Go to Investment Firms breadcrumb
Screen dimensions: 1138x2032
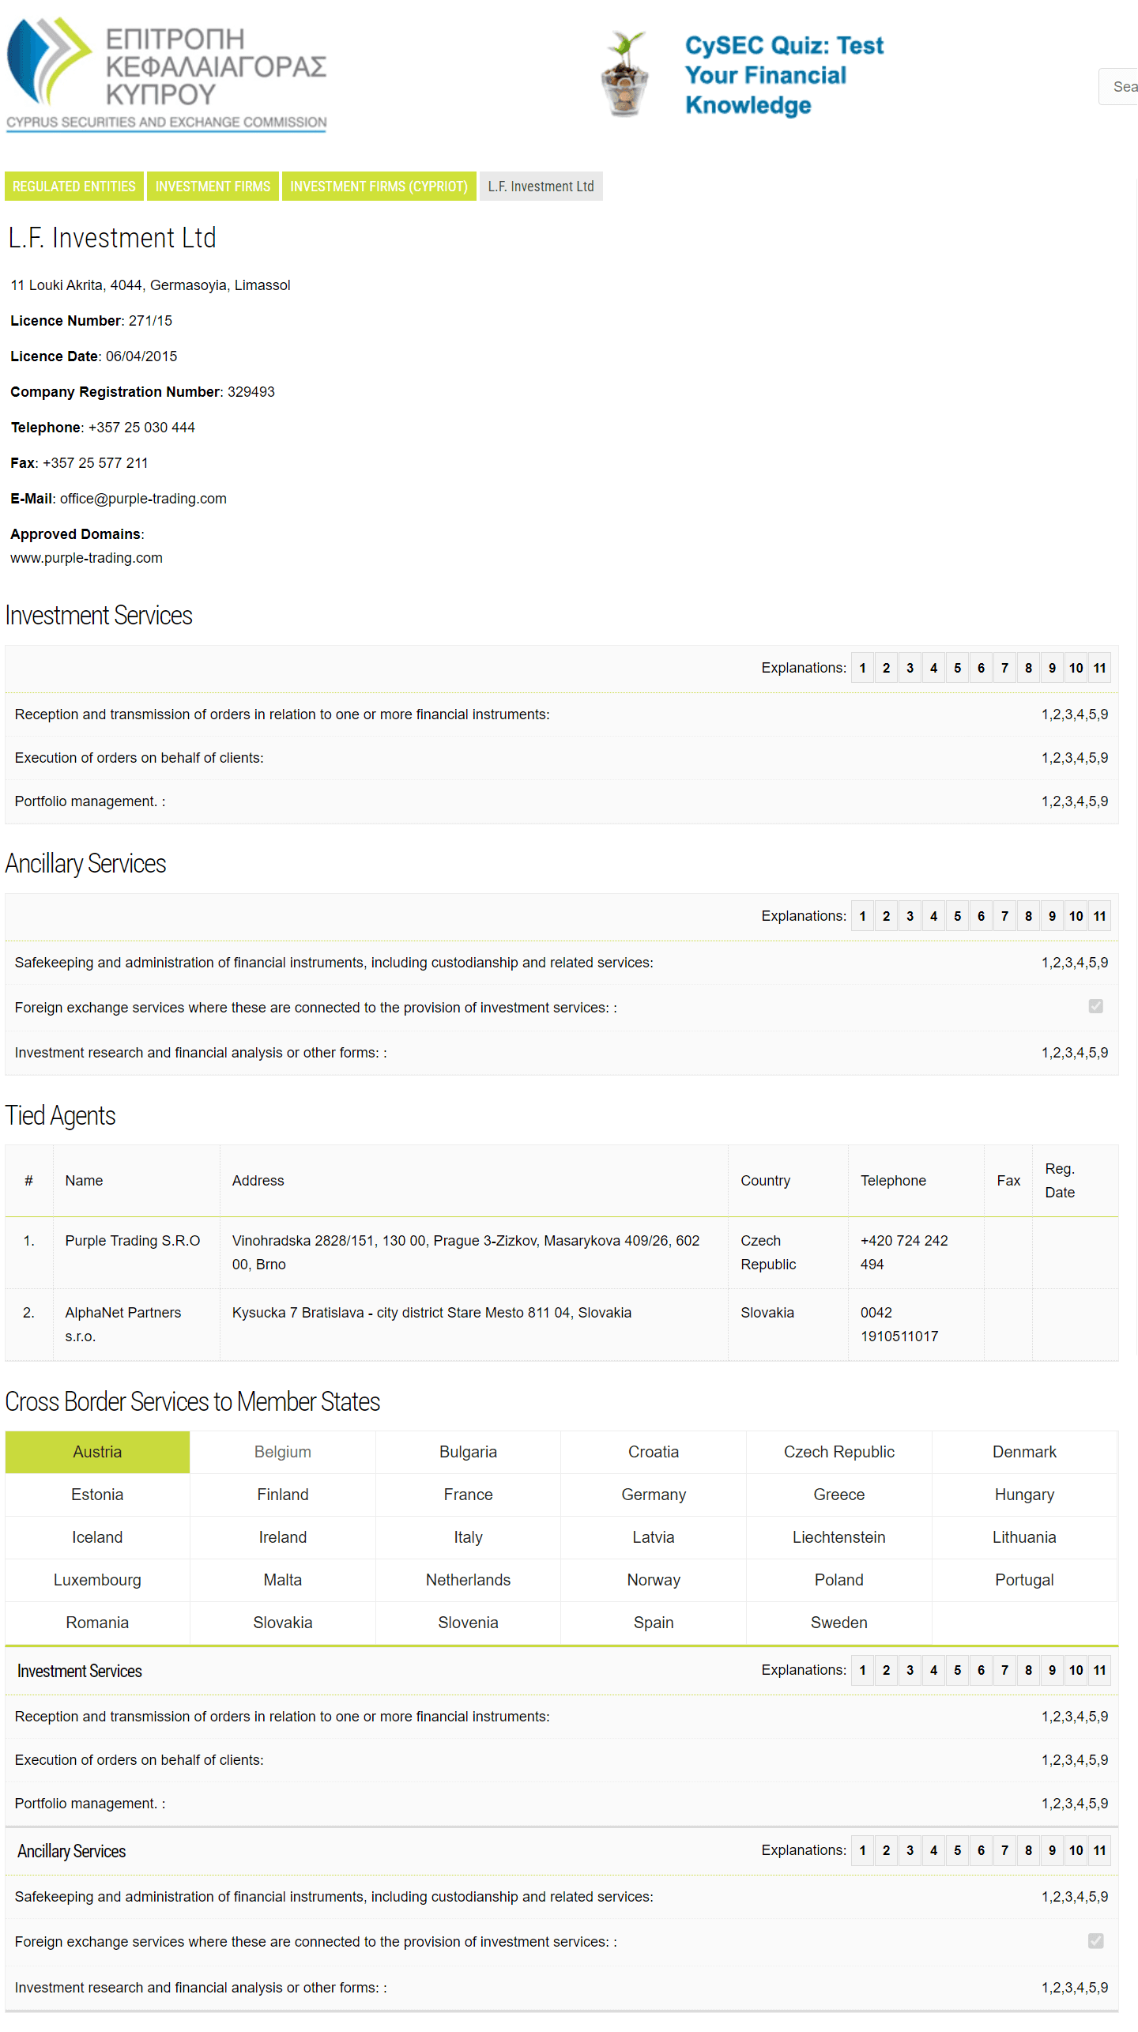pos(213,187)
